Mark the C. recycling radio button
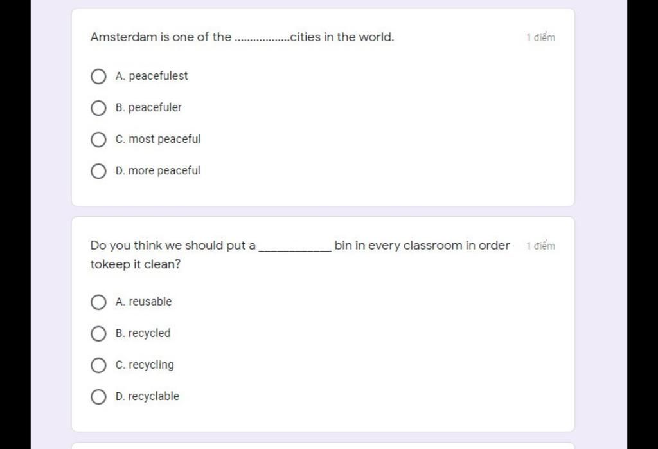This screenshot has height=449, width=658. 98,365
